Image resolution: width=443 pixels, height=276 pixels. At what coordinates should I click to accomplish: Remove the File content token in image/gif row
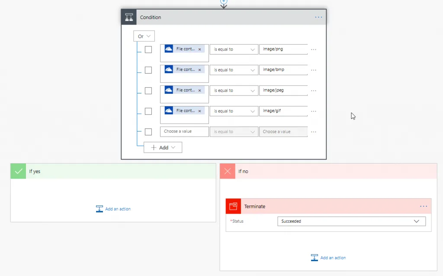coord(199,111)
